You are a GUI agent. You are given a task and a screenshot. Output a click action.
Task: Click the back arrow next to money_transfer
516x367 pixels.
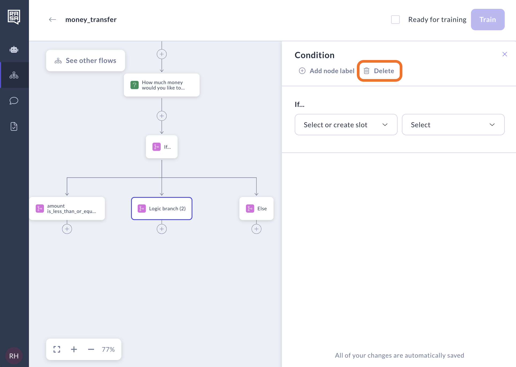coord(53,20)
